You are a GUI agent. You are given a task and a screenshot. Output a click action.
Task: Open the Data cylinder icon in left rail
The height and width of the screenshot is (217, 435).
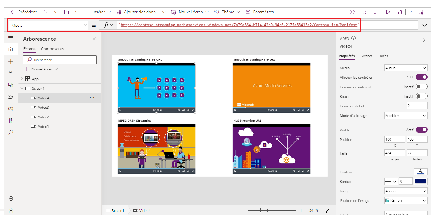11,73
